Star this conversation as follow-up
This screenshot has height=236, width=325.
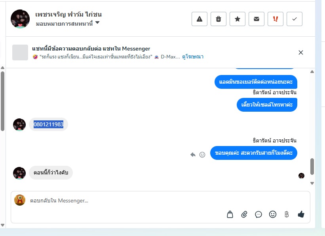238,19
